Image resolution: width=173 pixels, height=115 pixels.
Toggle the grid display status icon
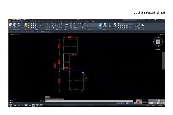pyautogui.click(x=121, y=103)
